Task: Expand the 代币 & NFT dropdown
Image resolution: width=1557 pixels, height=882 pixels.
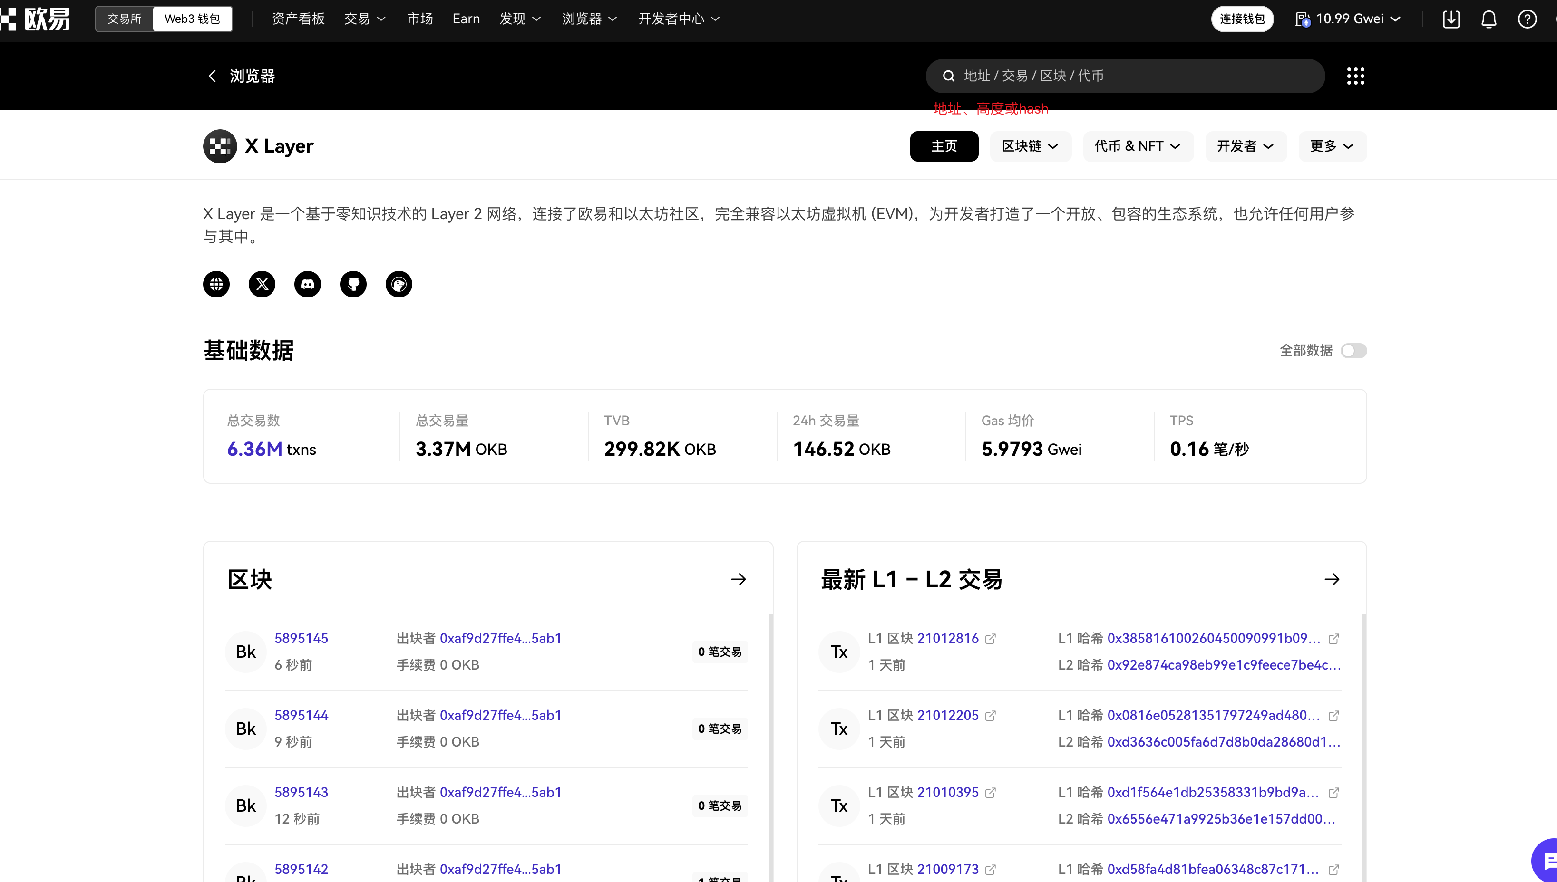Action: point(1138,146)
